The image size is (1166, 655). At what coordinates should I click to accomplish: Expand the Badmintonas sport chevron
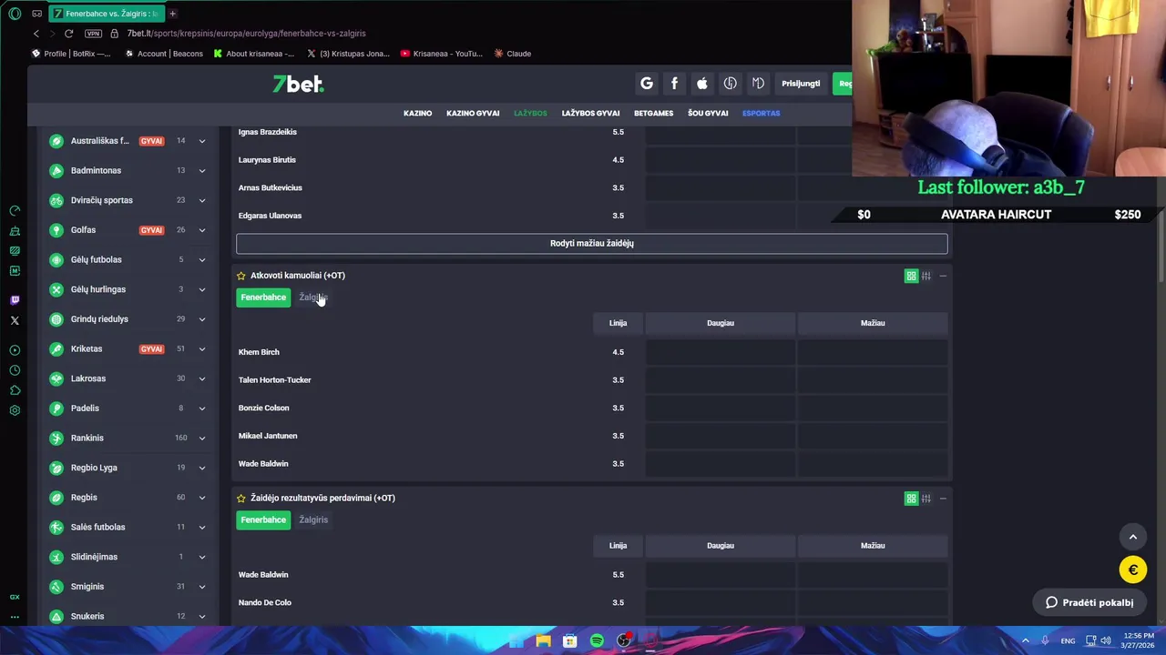click(x=202, y=171)
